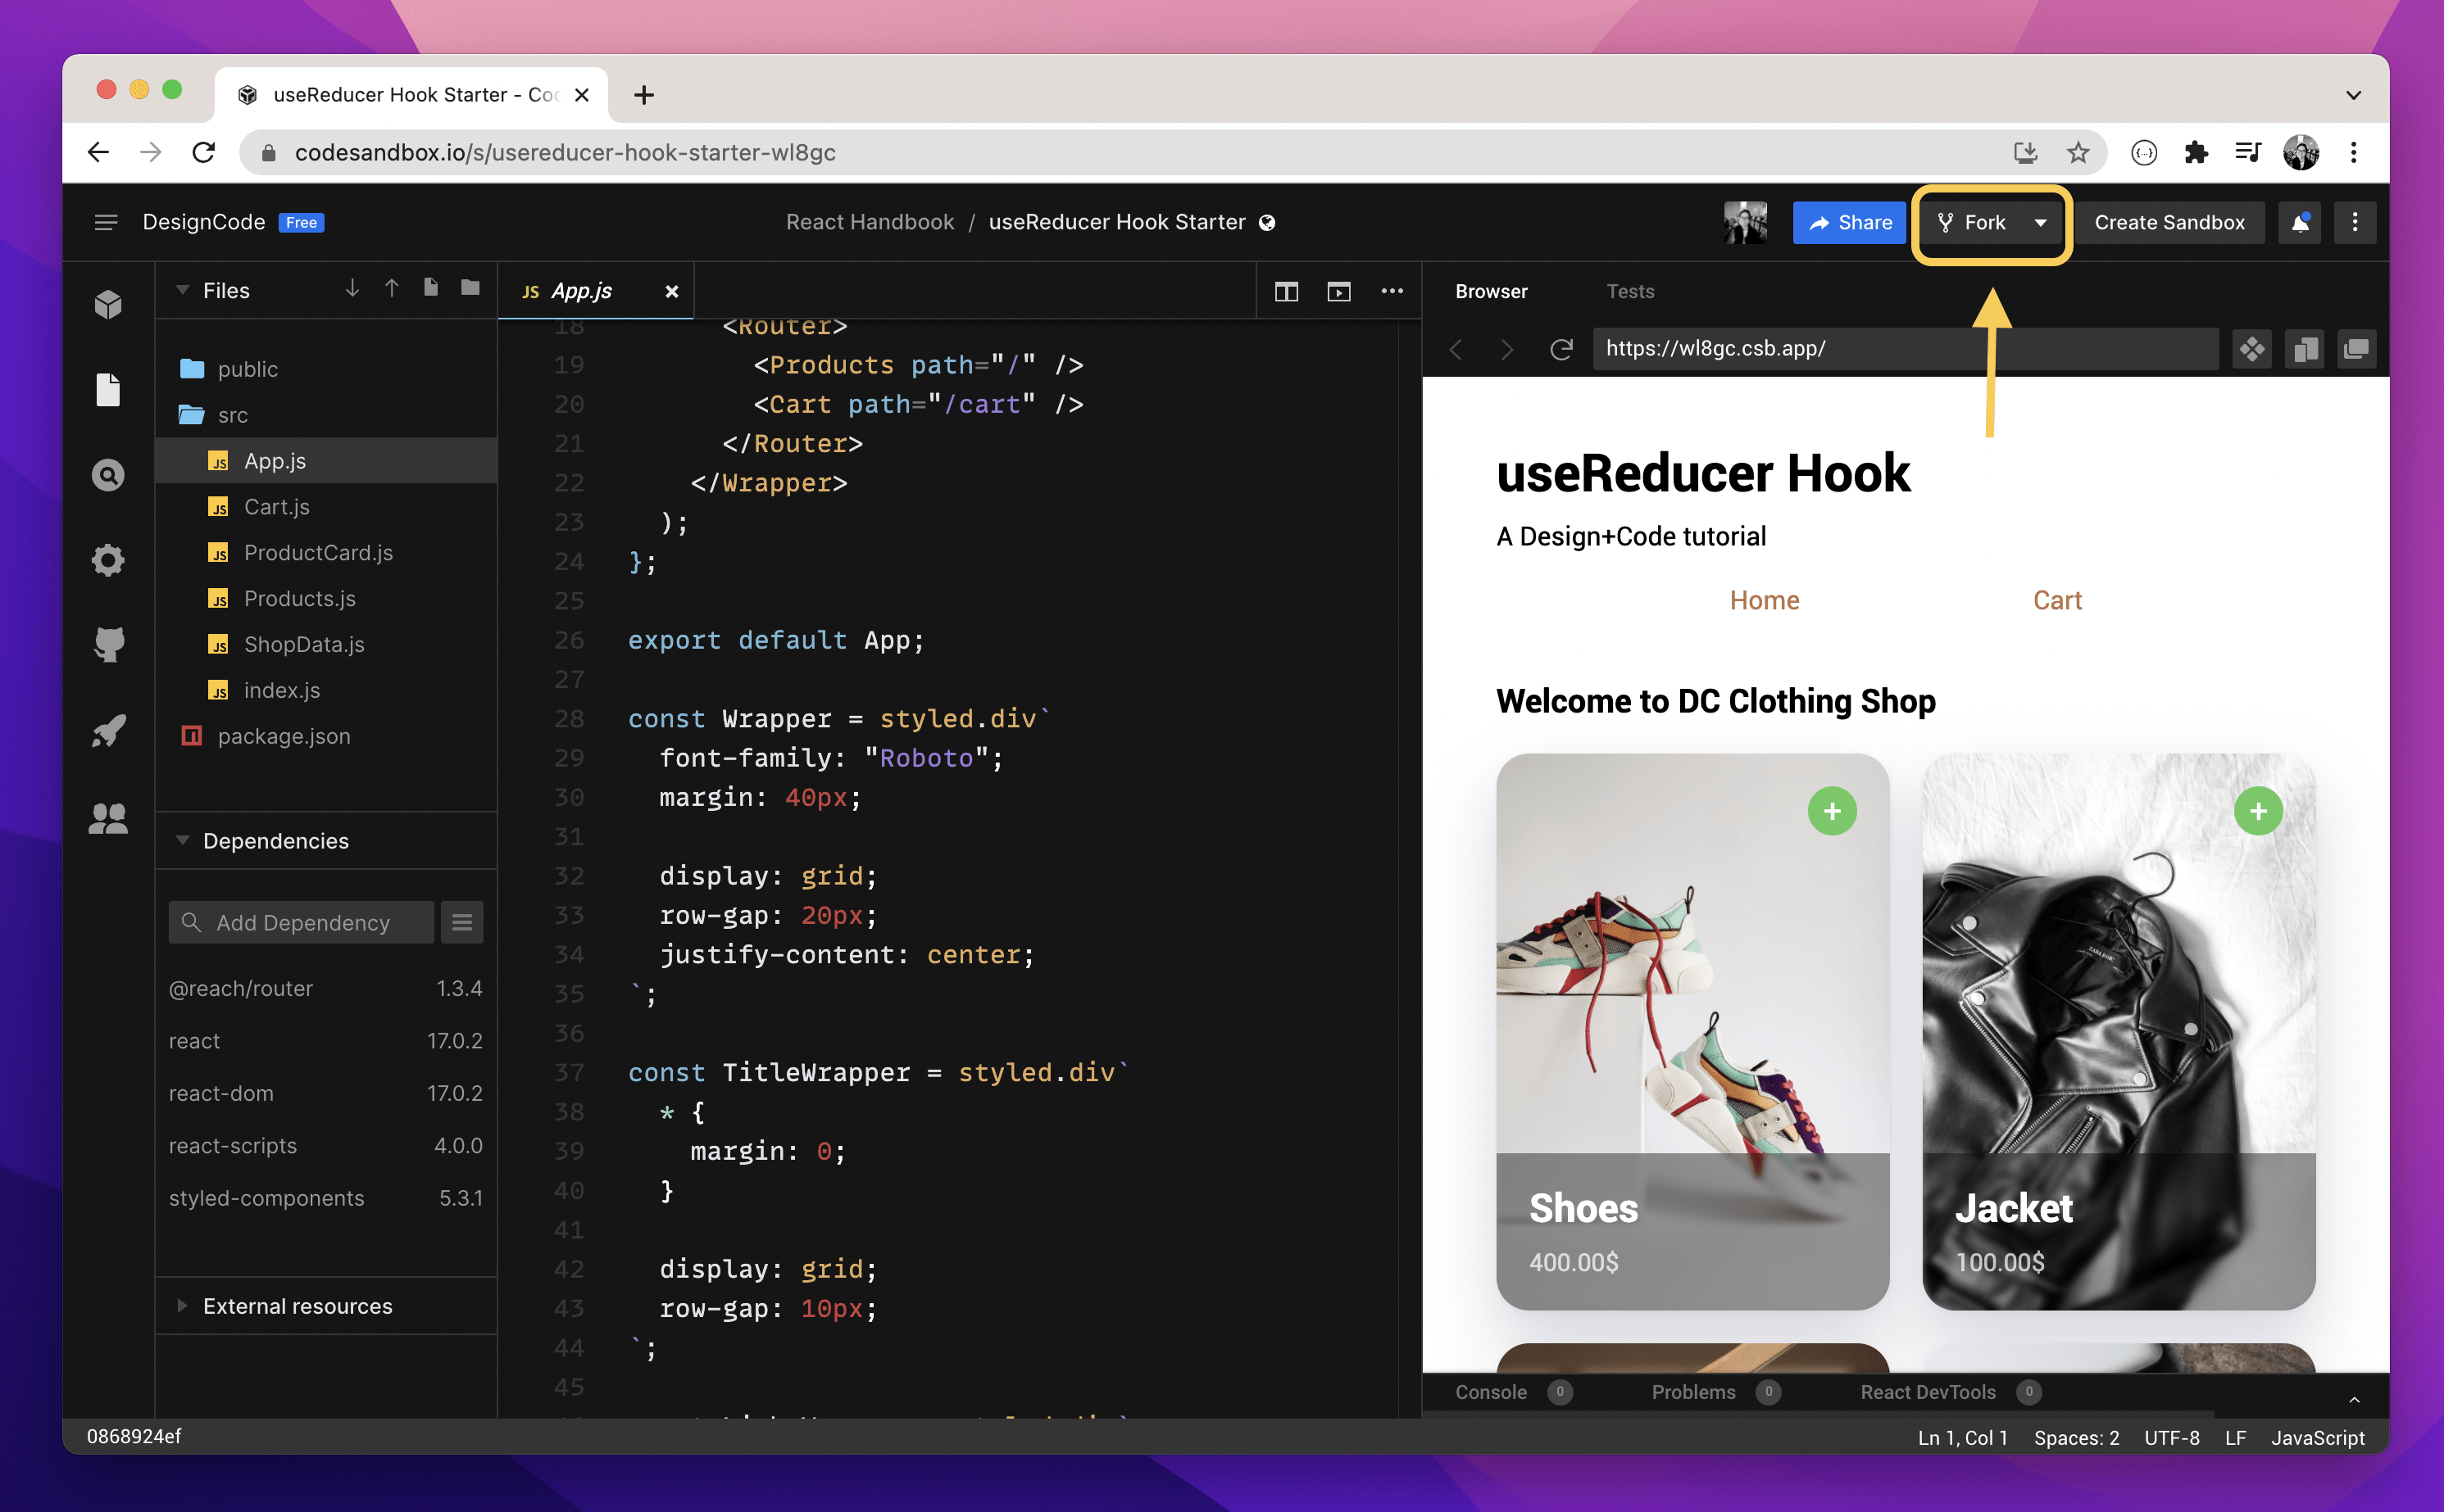Open the Fork dropdown arrow

coord(2040,222)
